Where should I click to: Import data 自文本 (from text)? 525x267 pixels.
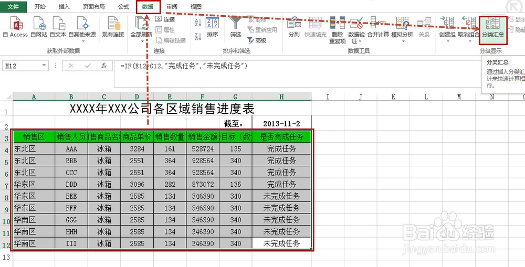click(58, 27)
